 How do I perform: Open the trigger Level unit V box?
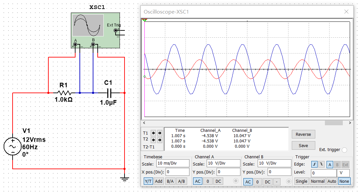click(343, 173)
